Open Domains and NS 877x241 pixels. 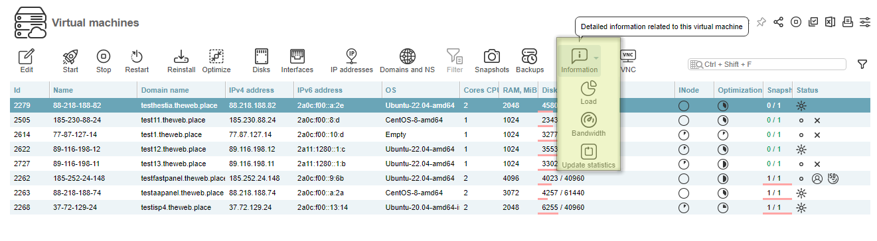point(408,60)
